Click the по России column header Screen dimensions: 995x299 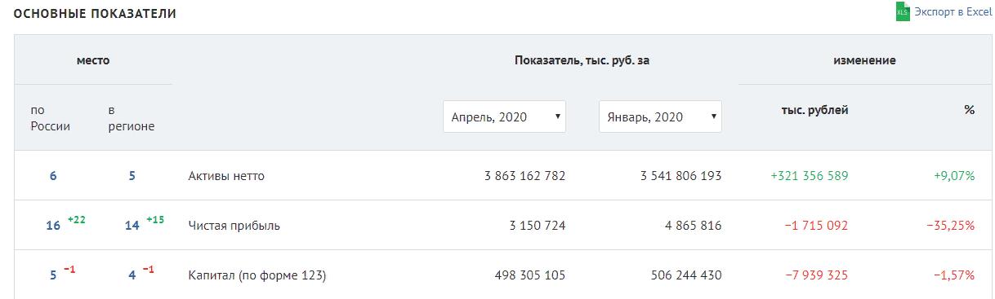click(x=51, y=118)
